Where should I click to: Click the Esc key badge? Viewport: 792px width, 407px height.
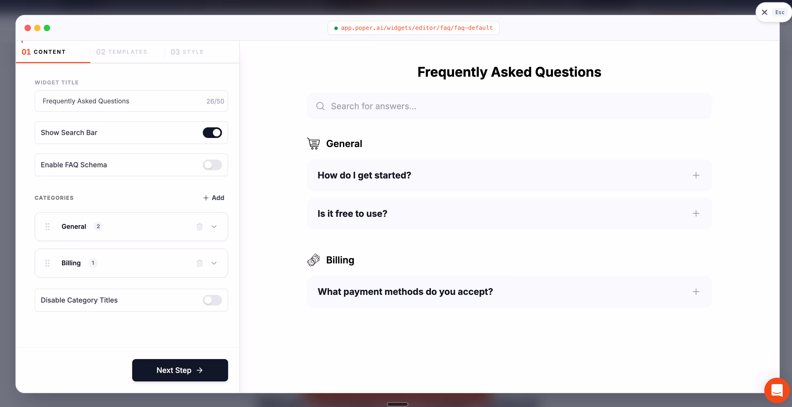pos(780,12)
